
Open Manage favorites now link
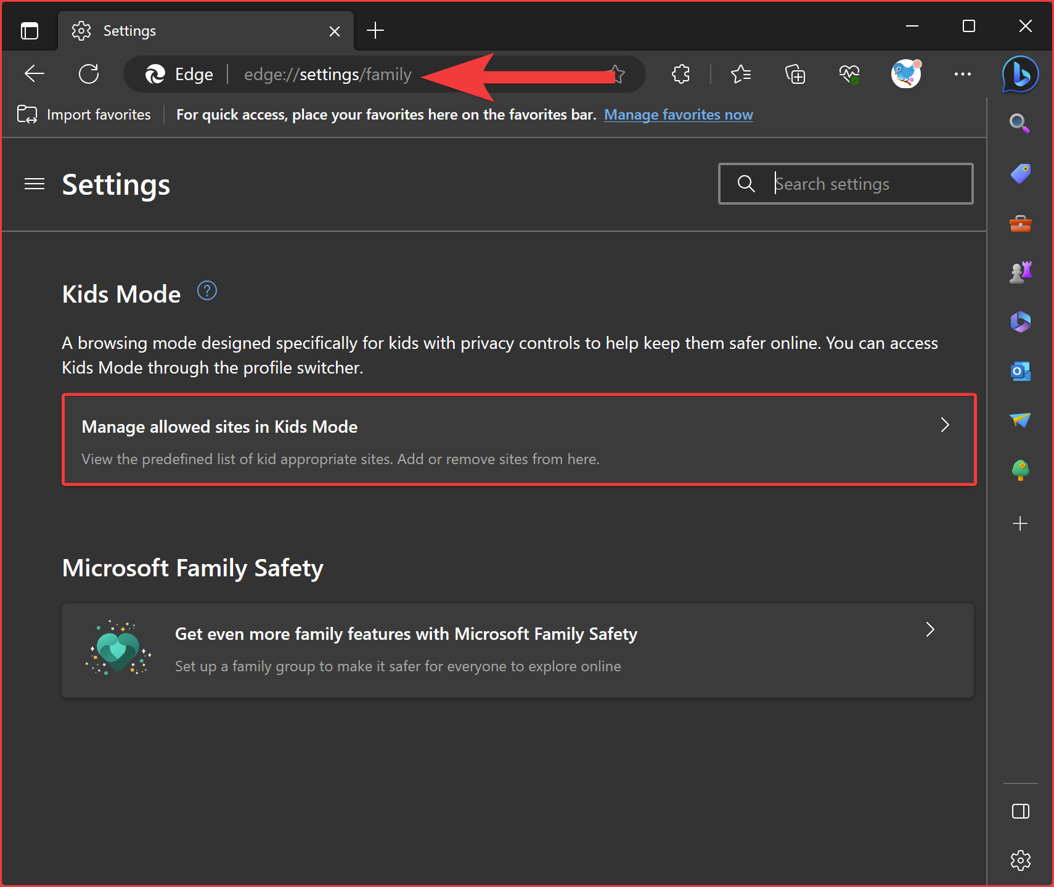pos(679,115)
